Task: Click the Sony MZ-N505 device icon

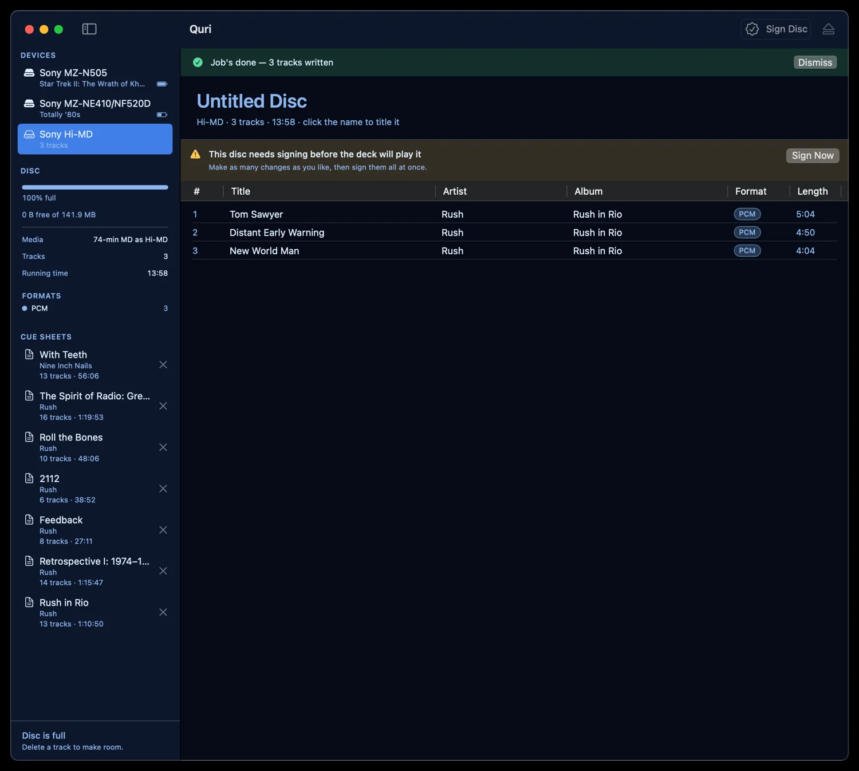Action: coord(29,73)
